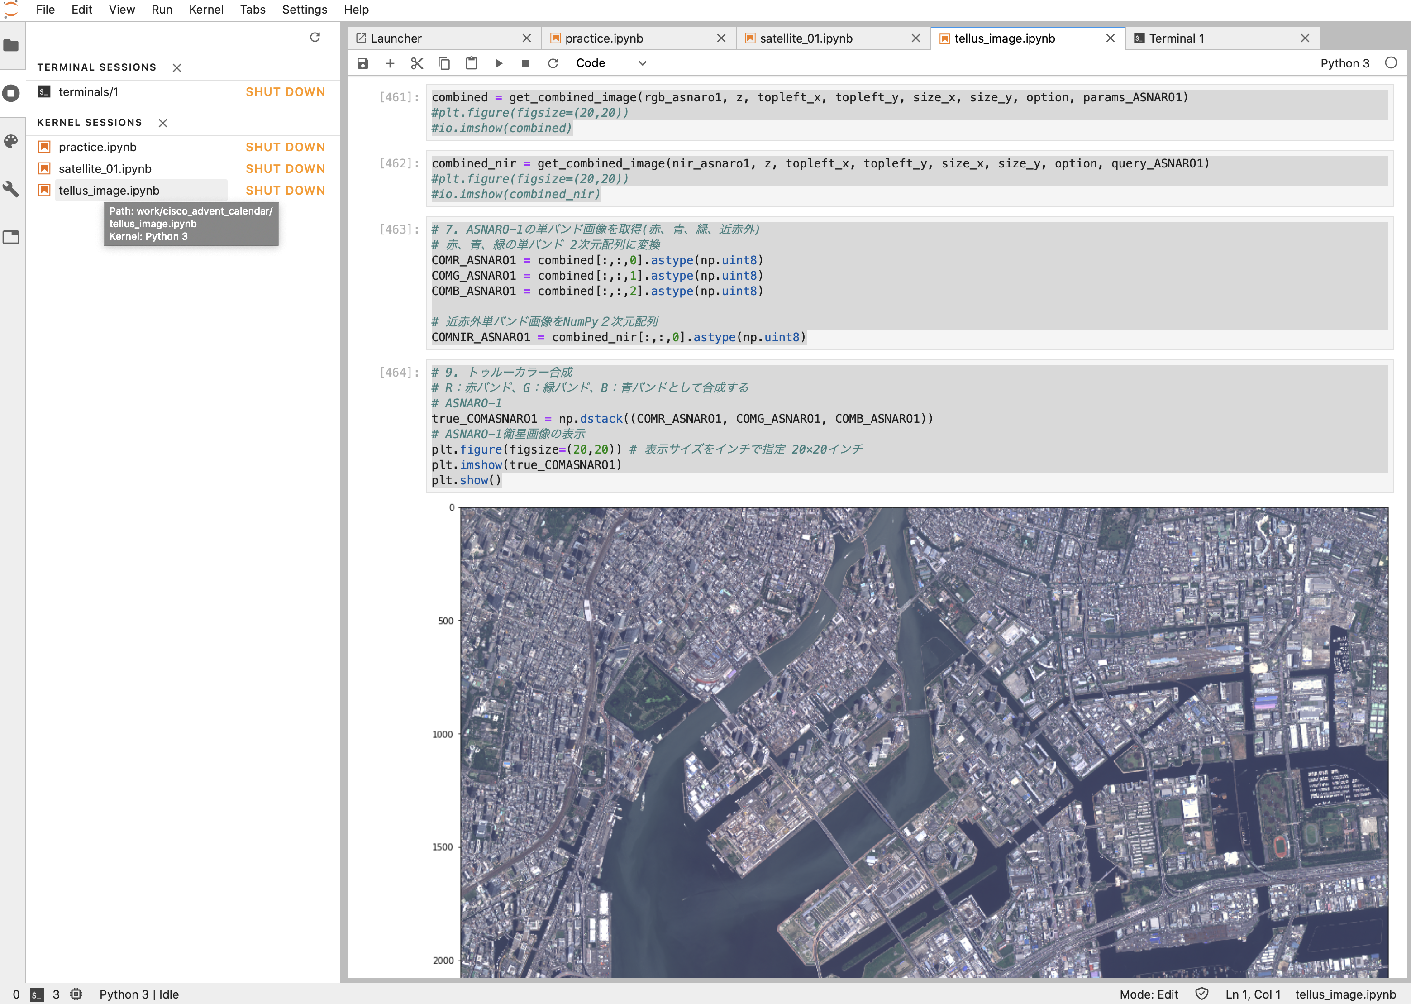The height and width of the screenshot is (1004, 1411).
Task: Open the File menu
Action: [45, 9]
